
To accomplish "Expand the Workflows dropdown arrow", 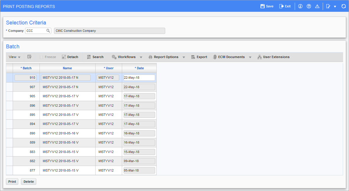I will [141, 57].
